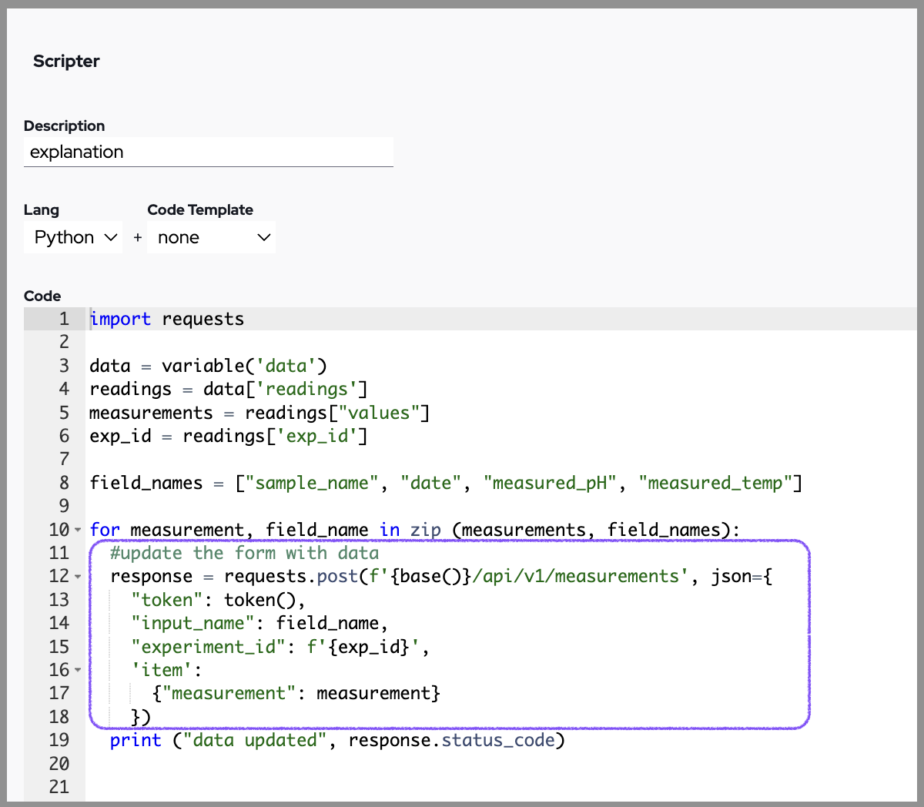The image size is (924, 807).
Task: Click the field_names list assignment line
Action: click(445, 483)
